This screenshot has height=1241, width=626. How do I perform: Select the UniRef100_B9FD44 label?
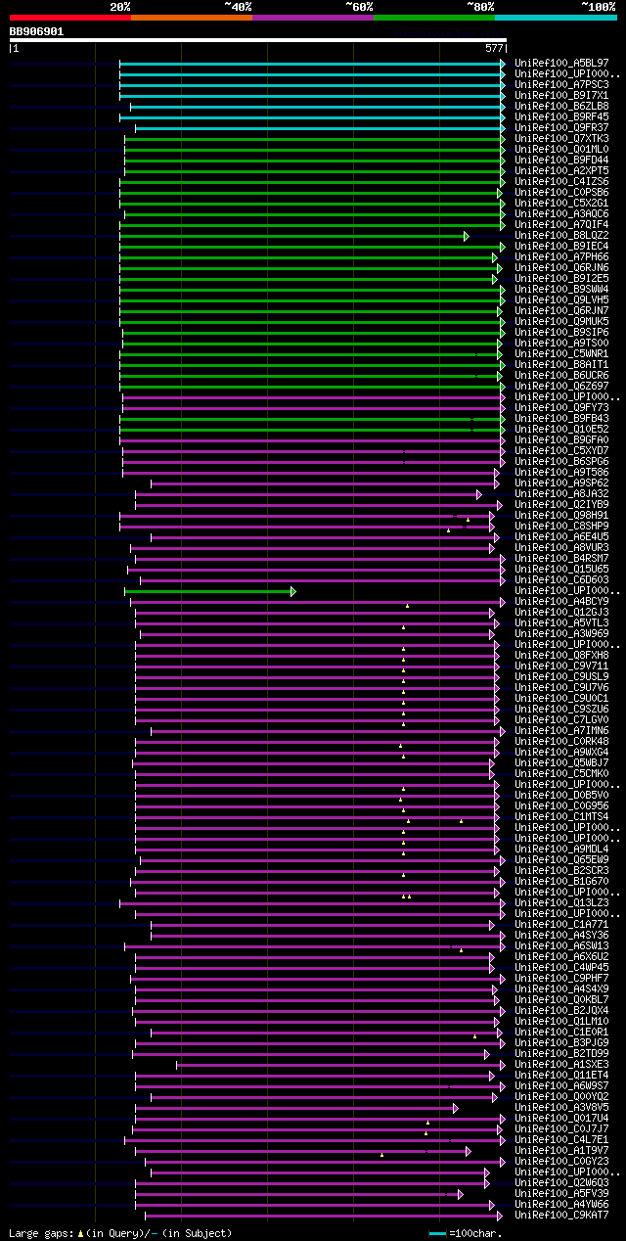[x=561, y=161]
